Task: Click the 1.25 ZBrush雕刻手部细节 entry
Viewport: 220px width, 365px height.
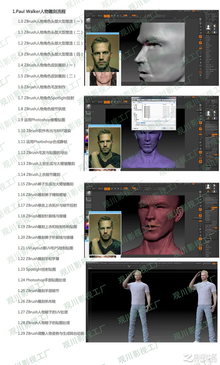Action: (38, 291)
